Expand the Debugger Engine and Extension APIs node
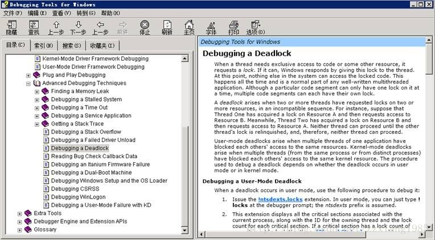The height and width of the screenshot is (240, 435). 20,222
